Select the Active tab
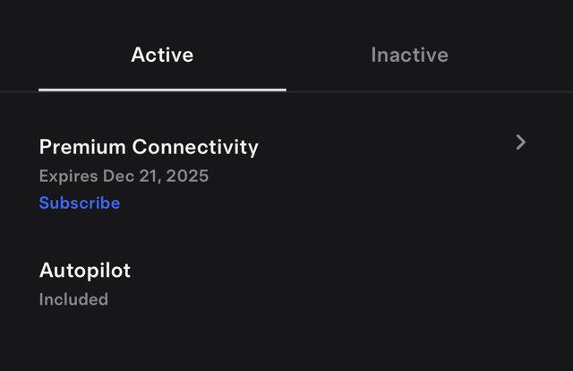 [x=162, y=55]
